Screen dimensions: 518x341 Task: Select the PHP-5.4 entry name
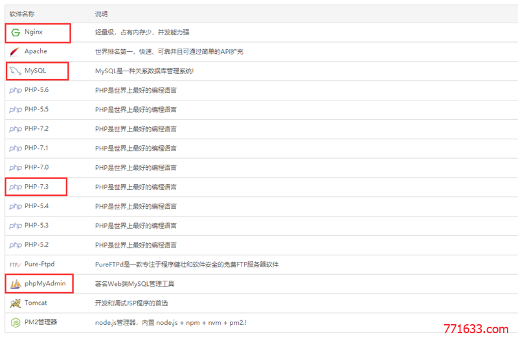[36, 206]
